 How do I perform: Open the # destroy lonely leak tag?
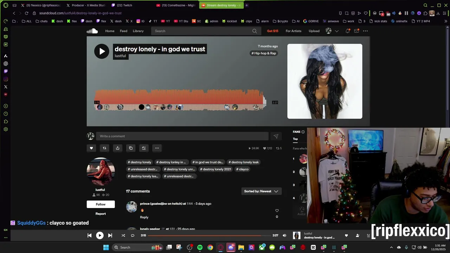tap(244, 162)
